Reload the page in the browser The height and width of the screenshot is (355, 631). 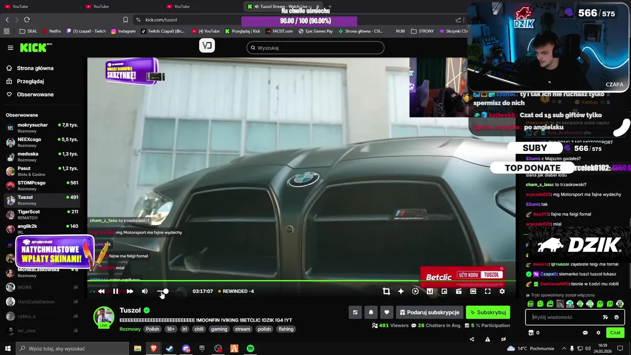(x=27, y=20)
